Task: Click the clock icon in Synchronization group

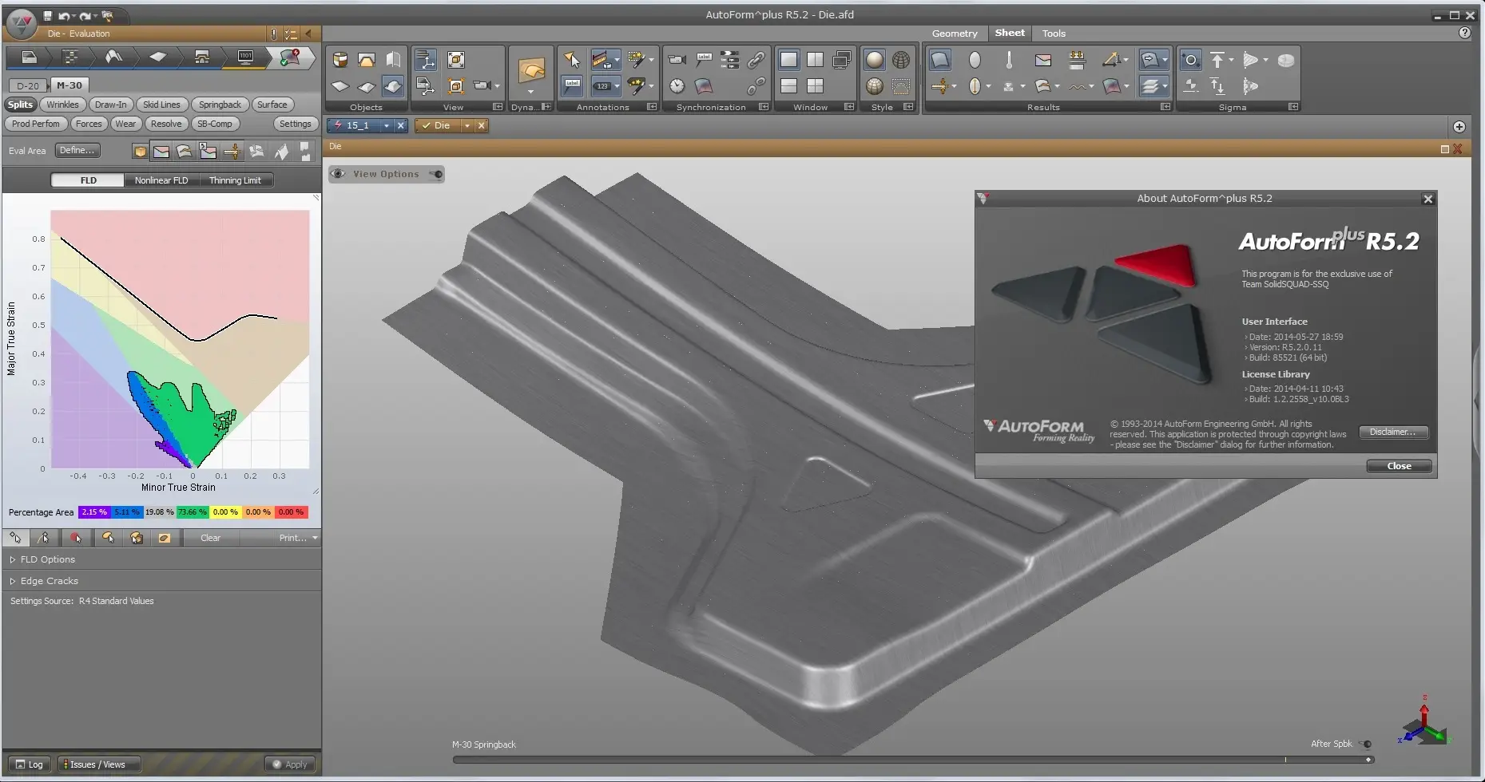Action: (677, 85)
